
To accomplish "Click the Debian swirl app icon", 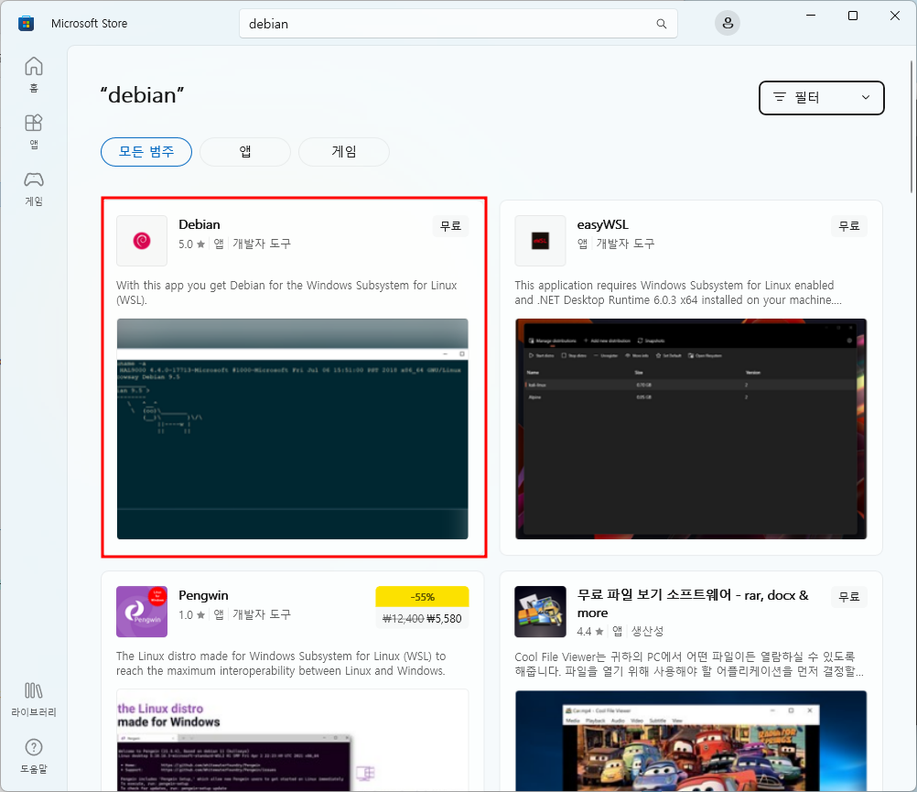I will tap(142, 241).
